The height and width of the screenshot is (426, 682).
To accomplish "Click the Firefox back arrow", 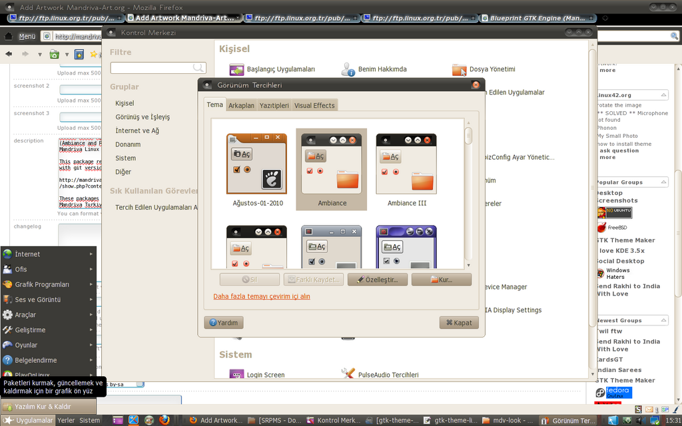I will [9, 55].
